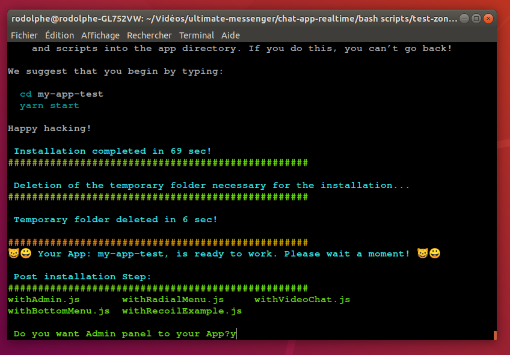Select Rechercher in the menu bar
510x355 pixels.
tap(149, 35)
